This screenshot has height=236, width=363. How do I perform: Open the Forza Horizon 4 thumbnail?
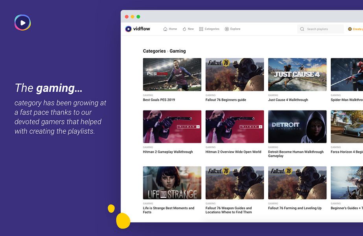point(347,127)
